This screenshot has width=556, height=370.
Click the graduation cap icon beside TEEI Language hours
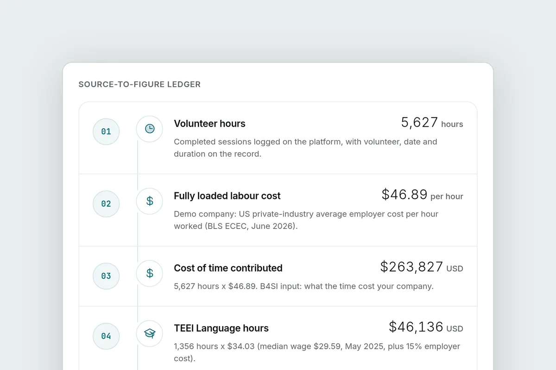[x=150, y=333]
